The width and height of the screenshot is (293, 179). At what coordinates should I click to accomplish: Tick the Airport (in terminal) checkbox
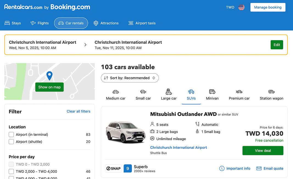(x=11, y=134)
